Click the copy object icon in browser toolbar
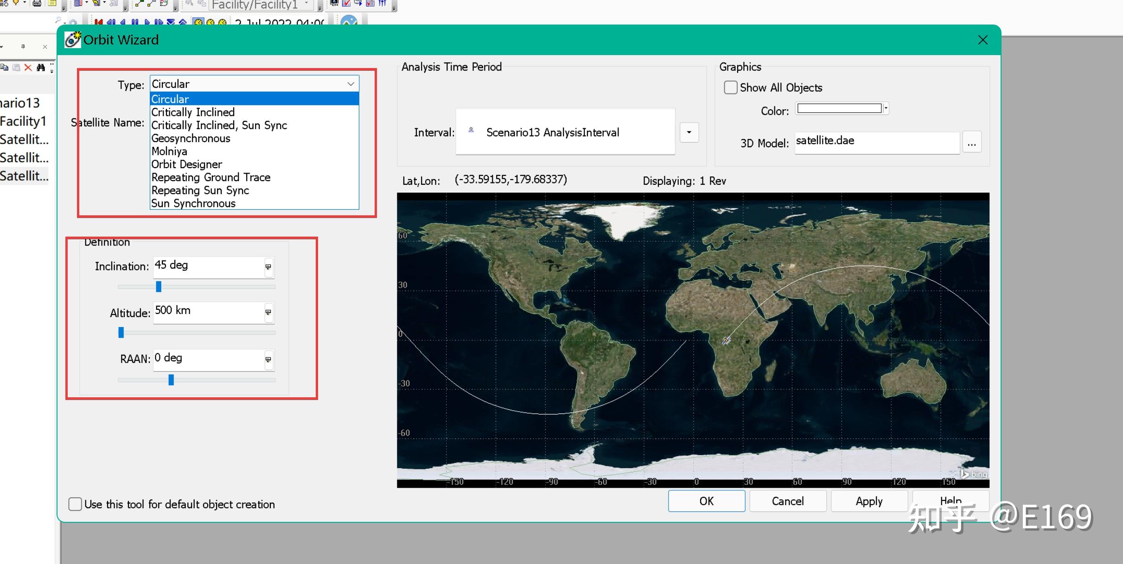1123x564 pixels. click(x=5, y=68)
